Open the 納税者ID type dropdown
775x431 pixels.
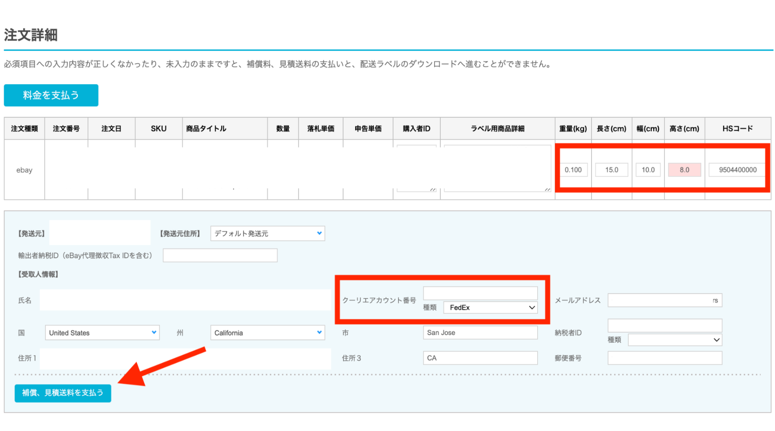(x=675, y=340)
